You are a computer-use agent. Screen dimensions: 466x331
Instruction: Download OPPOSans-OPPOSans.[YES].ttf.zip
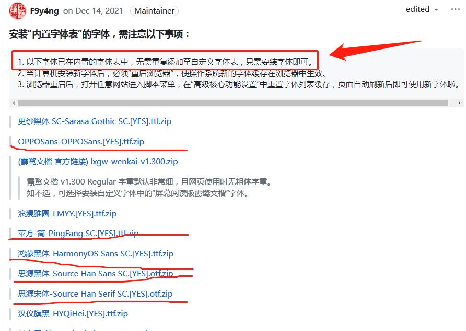(81, 141)
